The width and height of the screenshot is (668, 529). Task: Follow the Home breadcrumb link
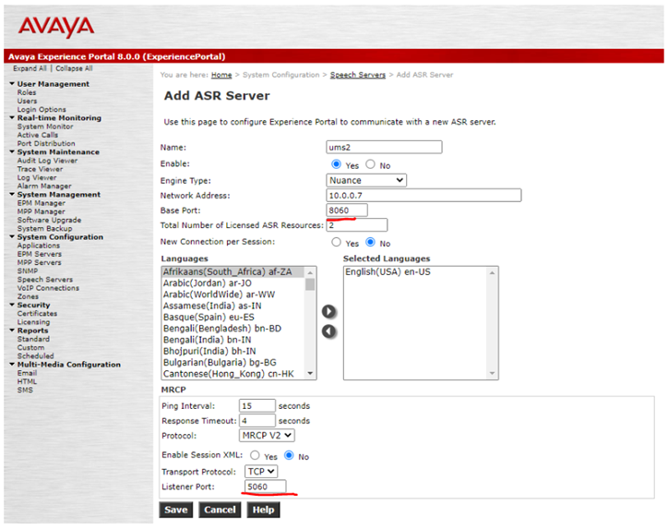coord(221,75)
